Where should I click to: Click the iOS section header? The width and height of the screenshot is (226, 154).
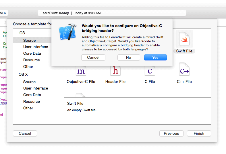(x=22, y=33)
